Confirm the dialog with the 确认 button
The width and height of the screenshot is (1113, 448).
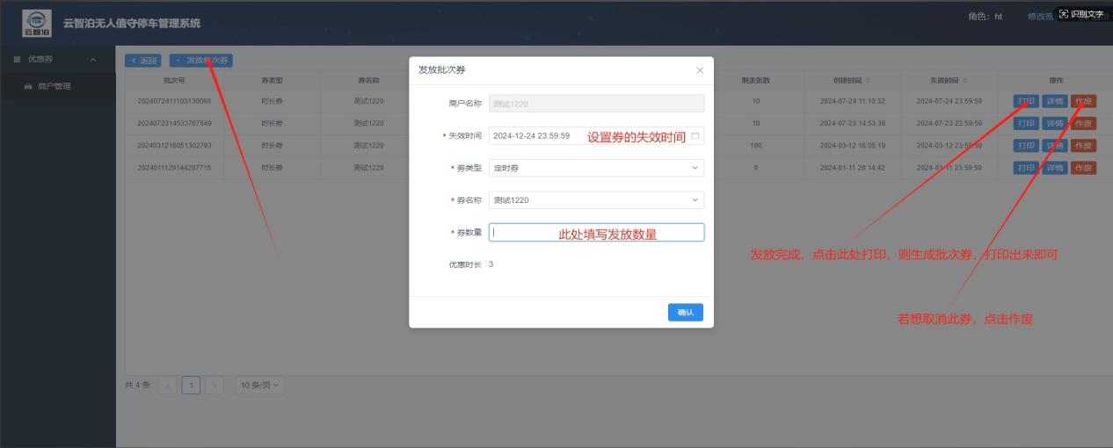click(x=685, y=313)
